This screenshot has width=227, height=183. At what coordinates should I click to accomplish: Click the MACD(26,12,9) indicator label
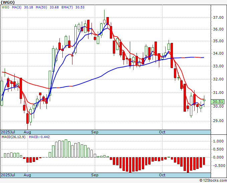pos(13,137)
